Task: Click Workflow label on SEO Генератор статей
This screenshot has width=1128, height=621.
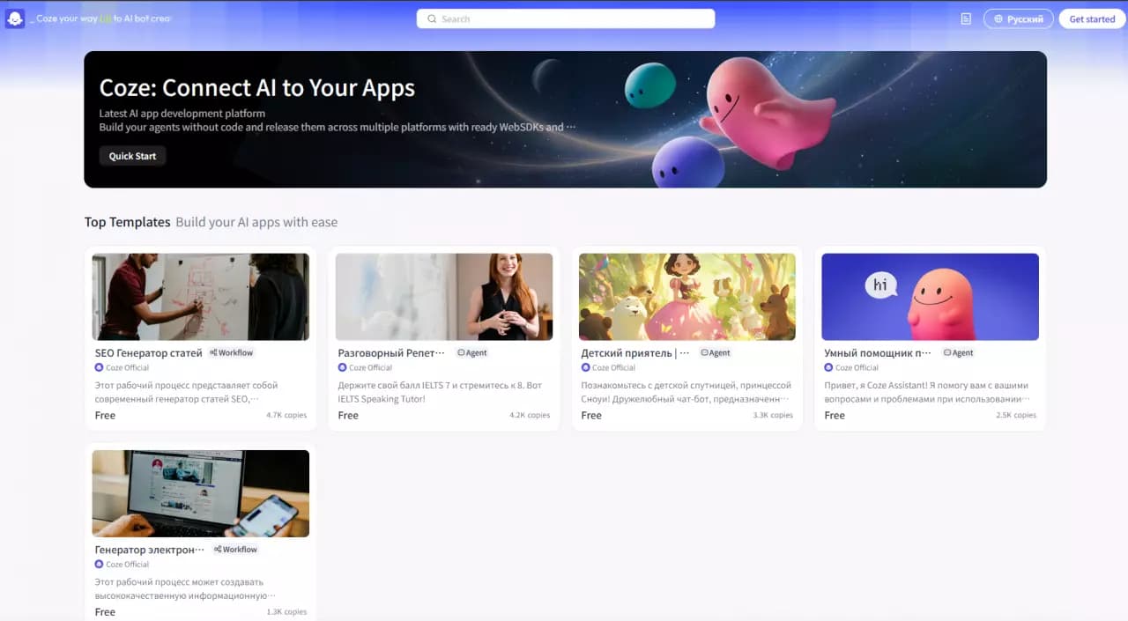Action: coord(236,352)
